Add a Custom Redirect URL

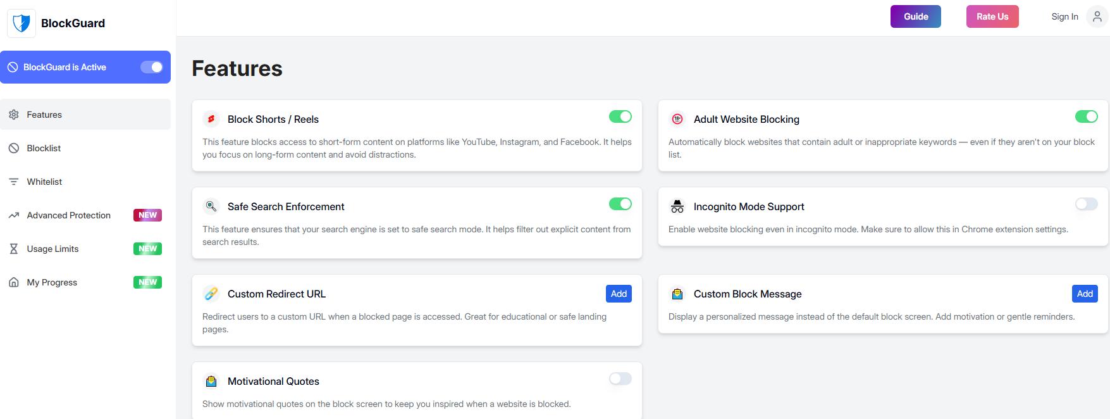(x=619, y=294)
